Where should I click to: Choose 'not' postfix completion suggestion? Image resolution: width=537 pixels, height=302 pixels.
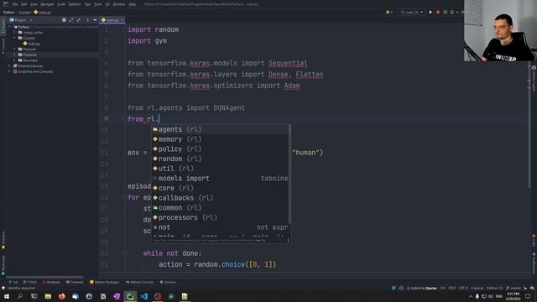point(220,227)
